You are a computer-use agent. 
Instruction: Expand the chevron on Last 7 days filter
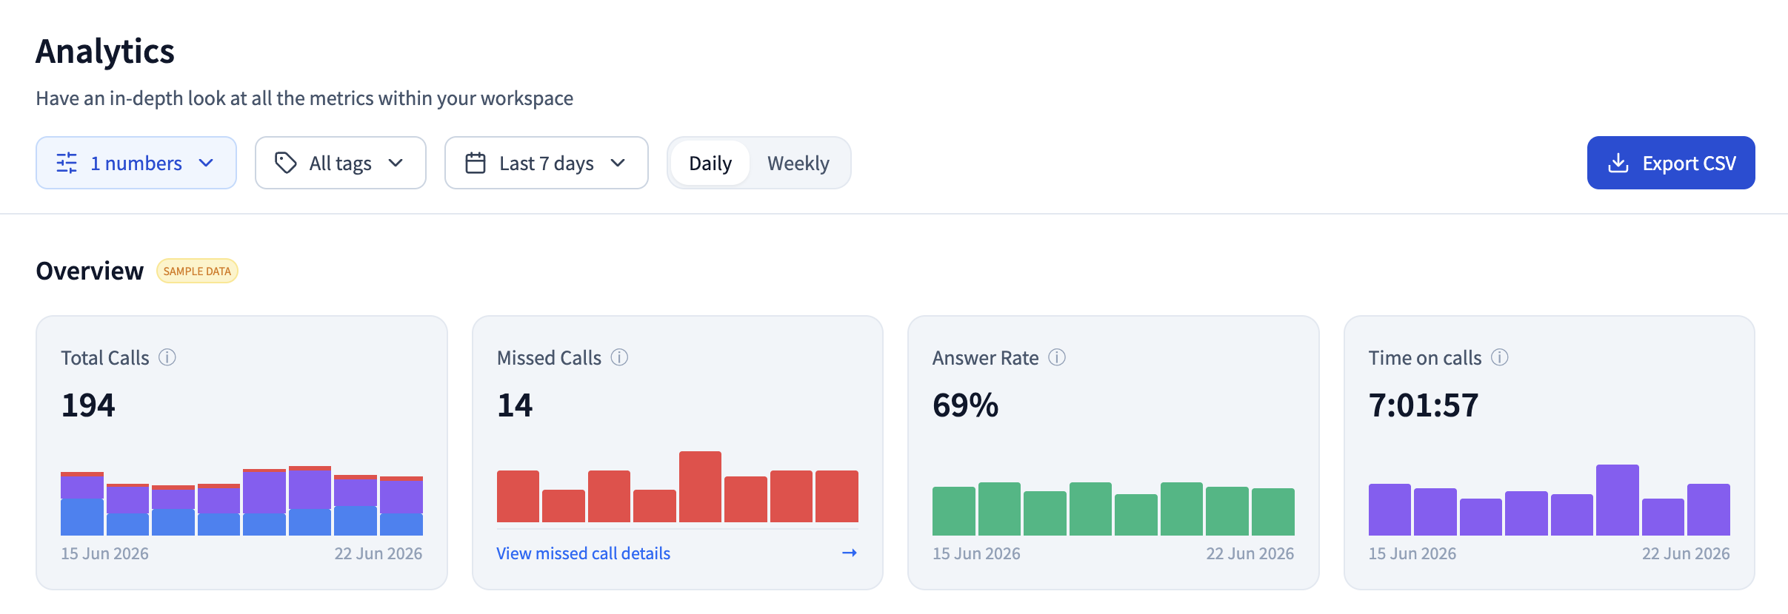(618, 163)
